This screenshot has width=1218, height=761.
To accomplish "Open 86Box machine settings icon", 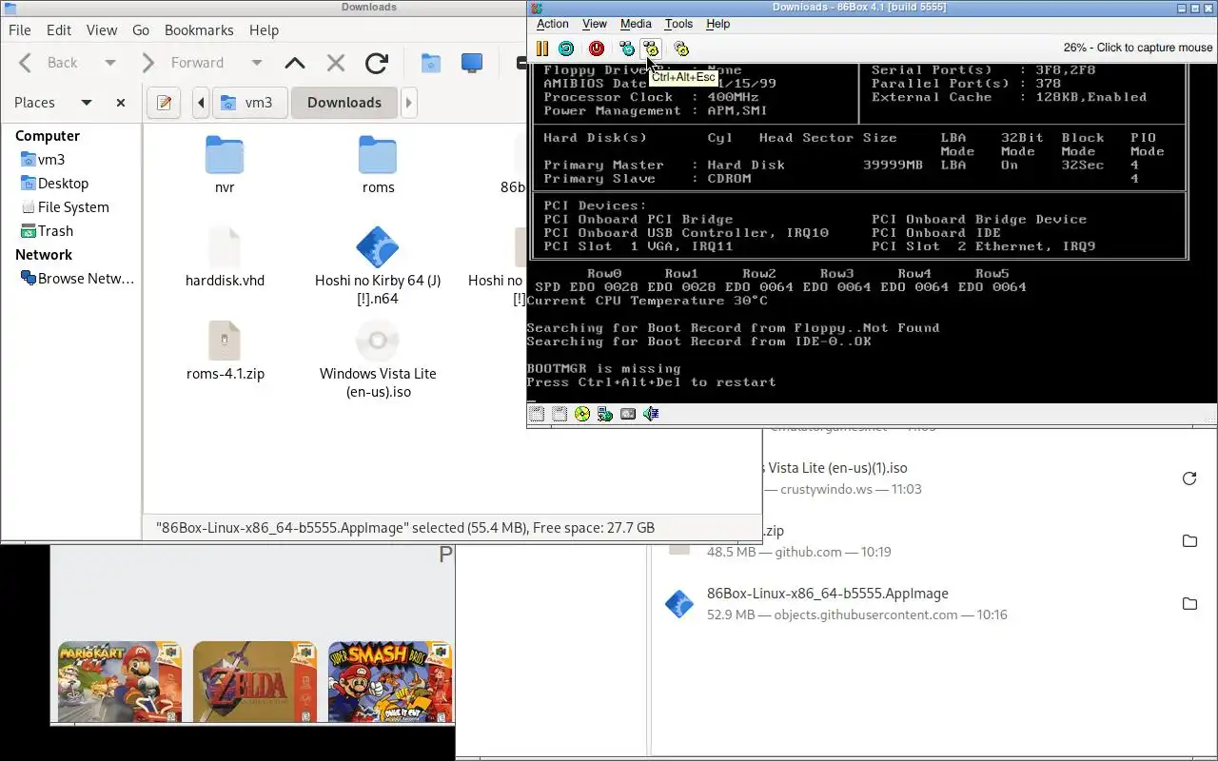I will pyautogui.click(x=681, y=49).
